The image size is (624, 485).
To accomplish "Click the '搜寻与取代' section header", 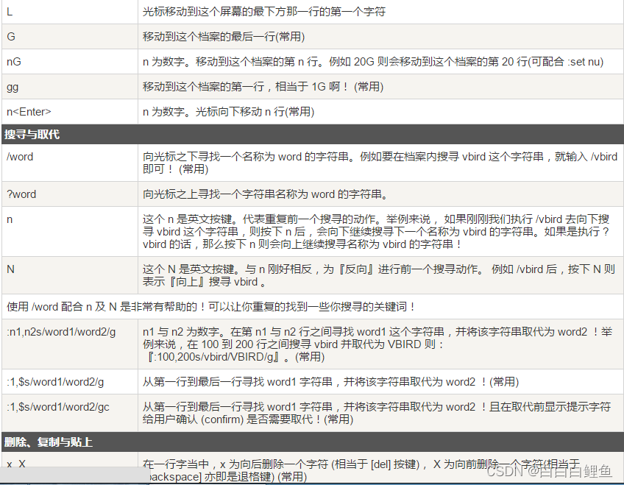I will pyautogui.click(x=313, y=134).
